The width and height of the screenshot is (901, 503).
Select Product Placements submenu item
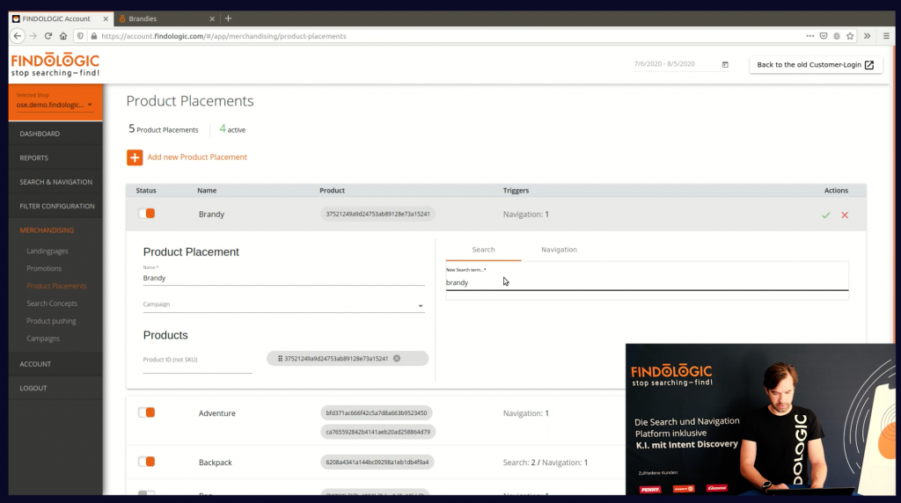pyautogui.click(x=56, y=286)
